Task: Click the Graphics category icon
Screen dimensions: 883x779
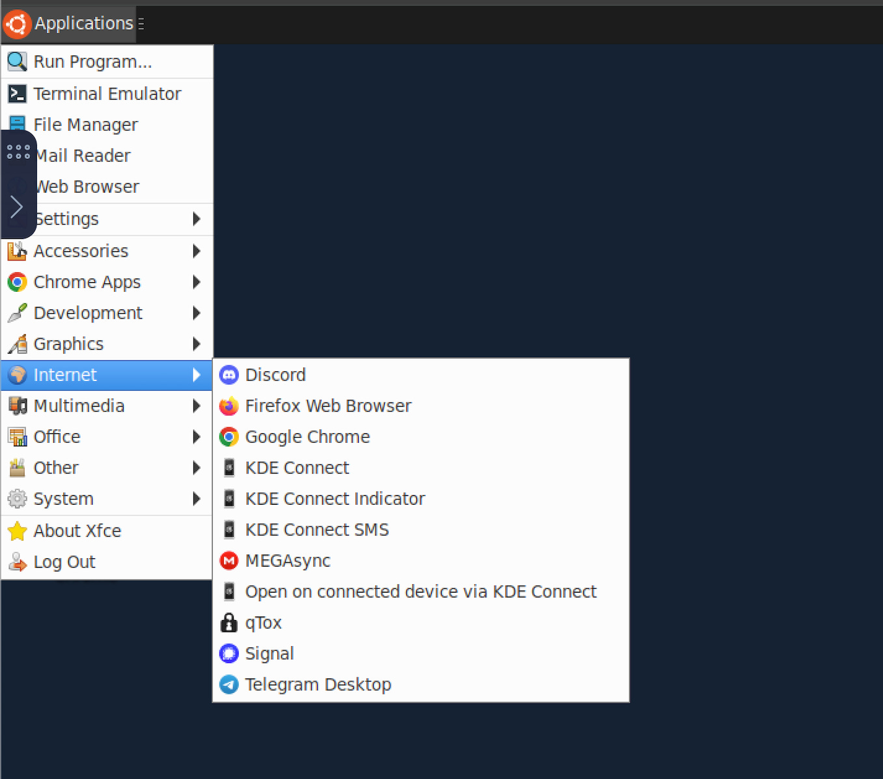Action: (17, 344)
